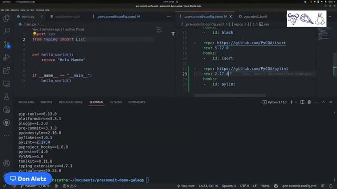The width and height of the screenshot is (337, 189).
Task: Close the bottom panel
Action: (x=330, y=102)
